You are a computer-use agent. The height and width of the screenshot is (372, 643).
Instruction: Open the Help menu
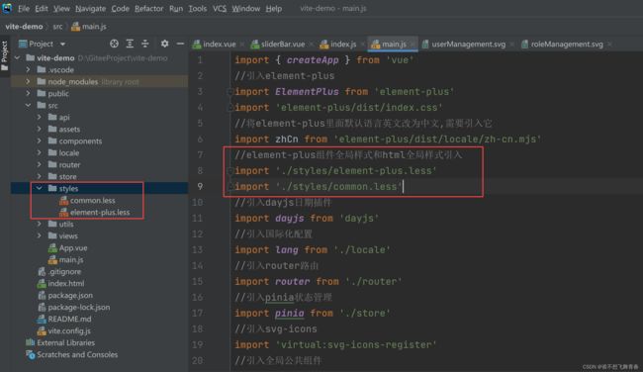273,8
